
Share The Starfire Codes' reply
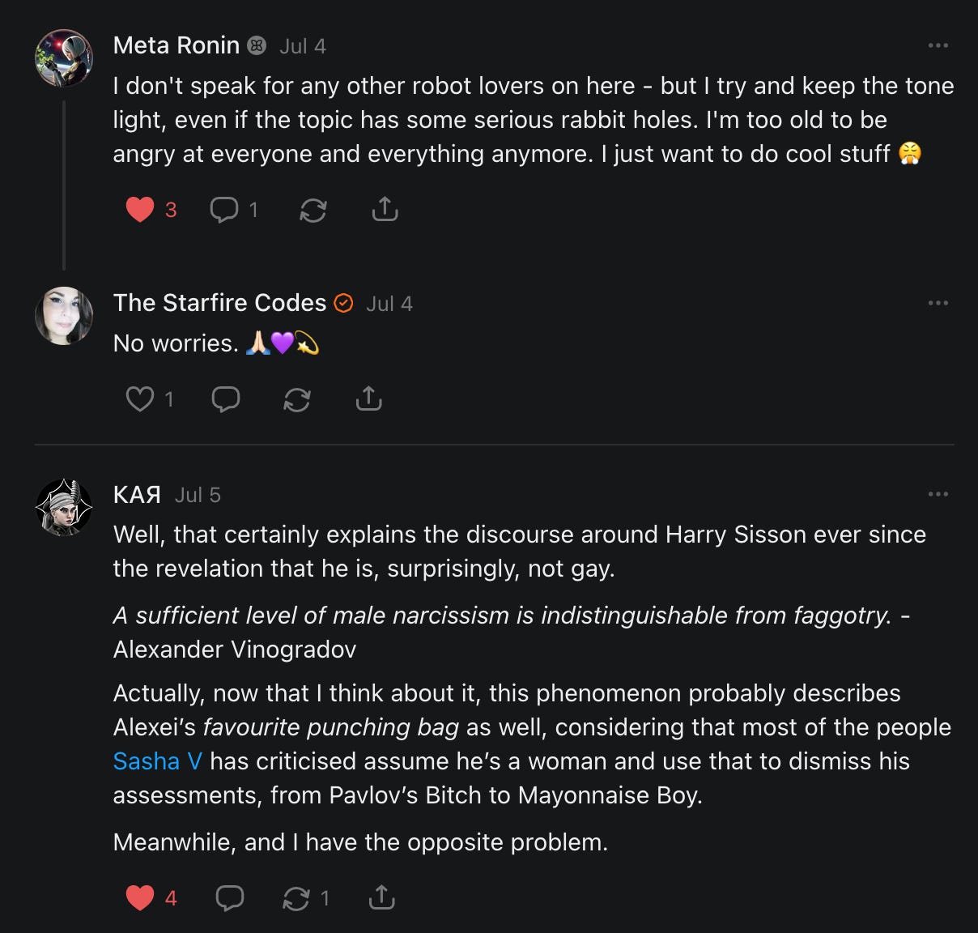pyautogui.click(x=368, y=398)
